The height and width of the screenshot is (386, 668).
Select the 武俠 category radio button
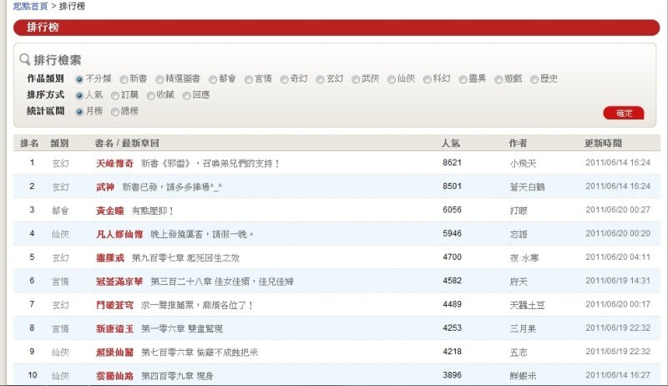[x=356, y=79]
